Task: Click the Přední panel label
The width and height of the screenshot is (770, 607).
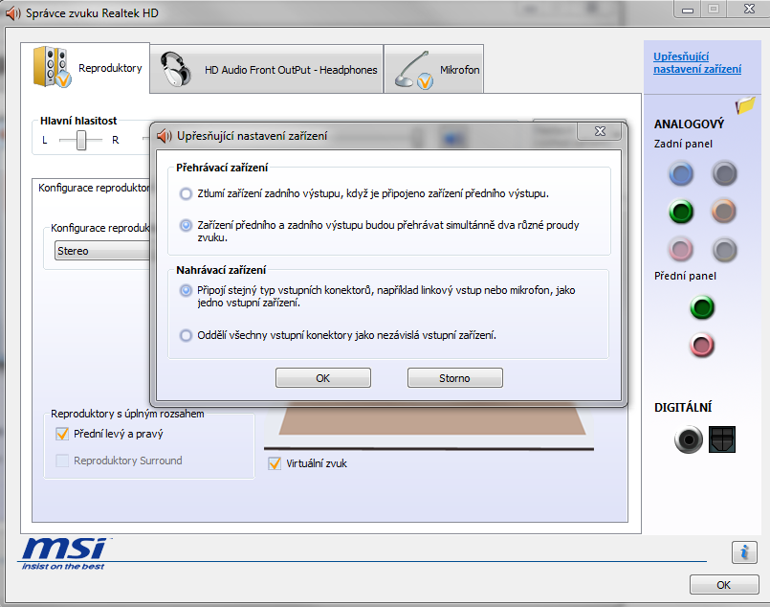Action: click(x=685, y=277)
